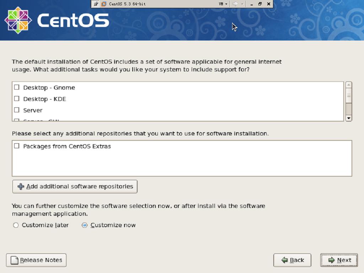Click the task list scrollbar down arrow
The width and height of the screenshot is (364, 273).
[349, 118]
